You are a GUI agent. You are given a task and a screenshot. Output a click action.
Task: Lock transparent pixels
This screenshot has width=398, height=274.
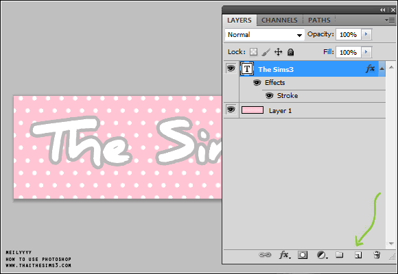coord(253,52)
